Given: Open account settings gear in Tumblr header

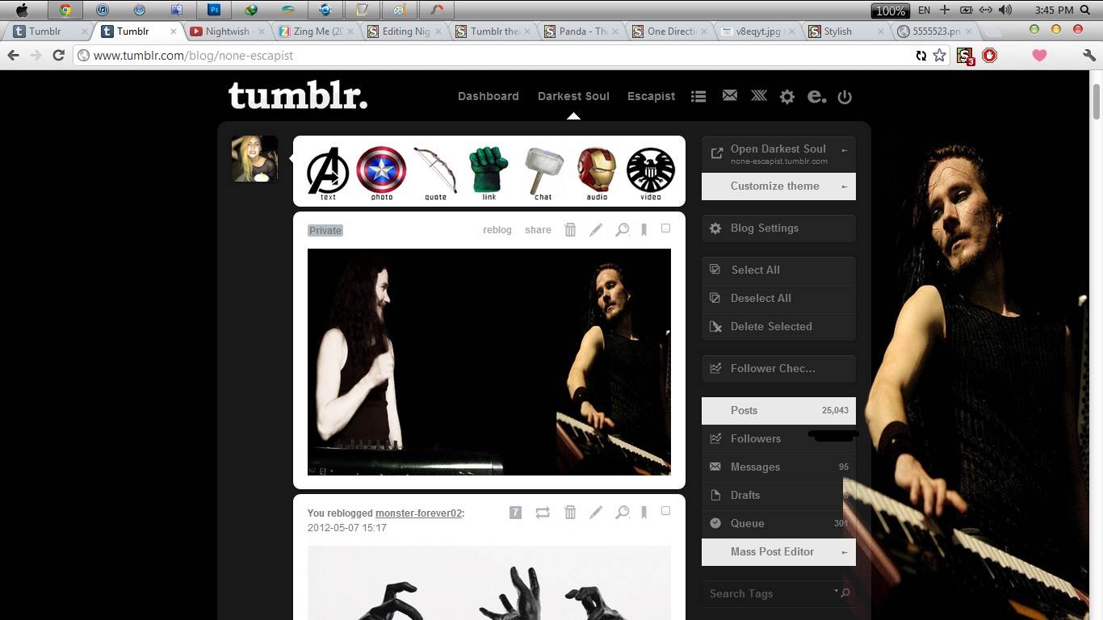Looking at the screenshot, I should pos(787,97).
